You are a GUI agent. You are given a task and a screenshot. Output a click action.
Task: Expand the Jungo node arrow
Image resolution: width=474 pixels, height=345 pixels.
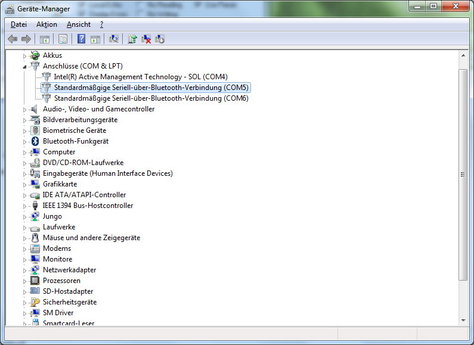coord(24,217)
